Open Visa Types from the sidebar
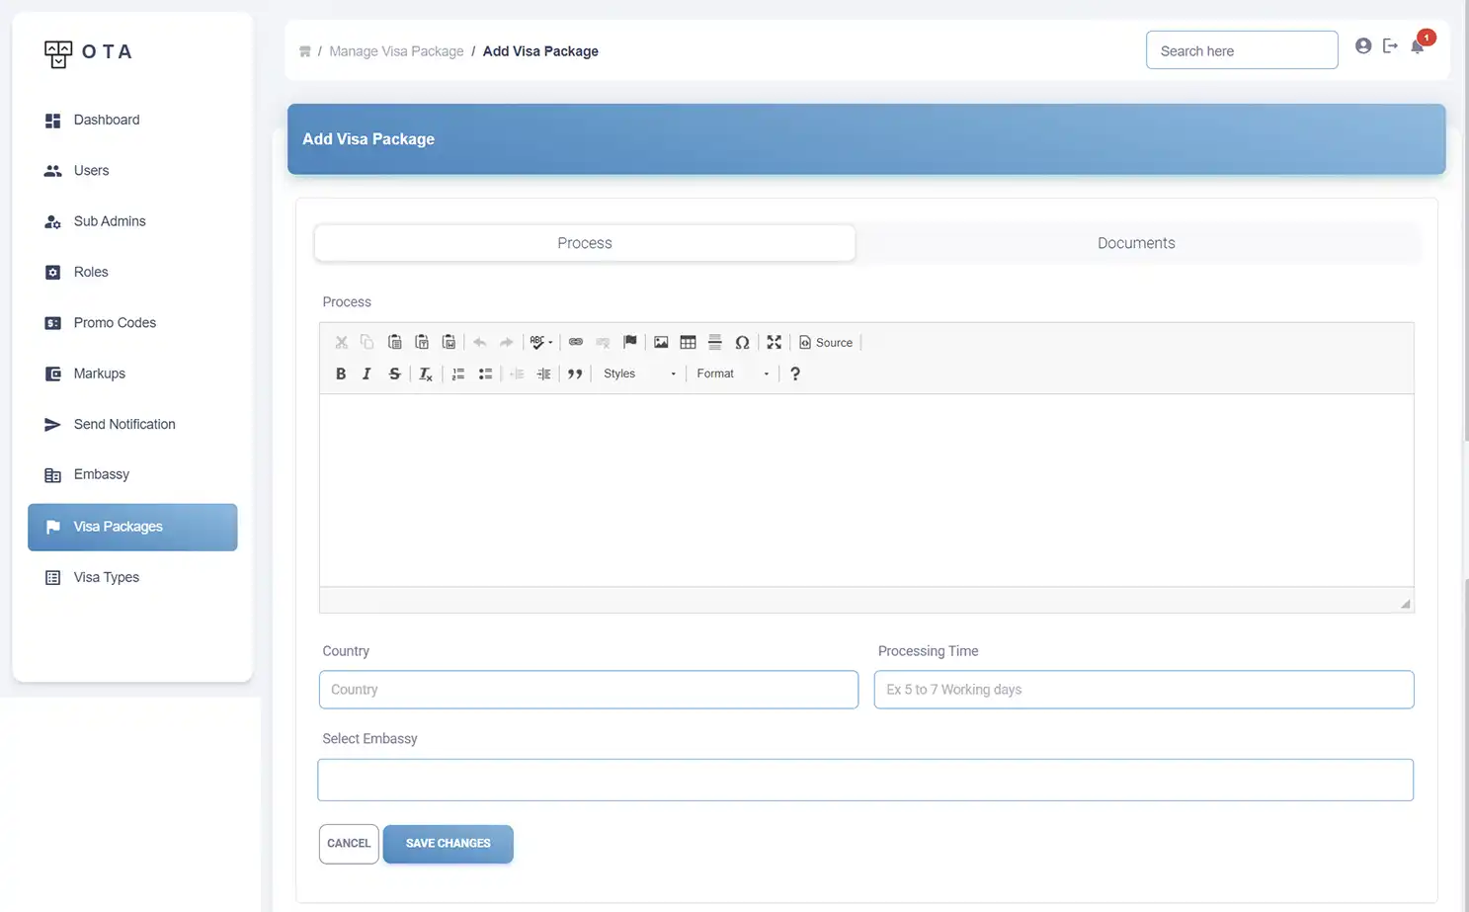Viewport: 1469px width, 912px height. (107, 577)
